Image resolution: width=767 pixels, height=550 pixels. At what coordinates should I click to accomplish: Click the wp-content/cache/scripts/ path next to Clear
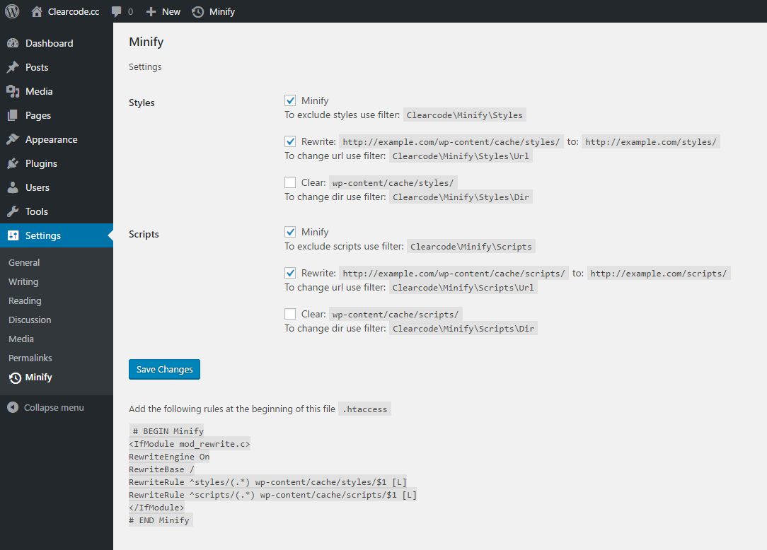tap(396, 315)
